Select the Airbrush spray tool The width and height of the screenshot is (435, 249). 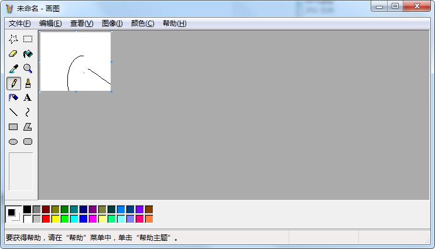pos(13,98)
